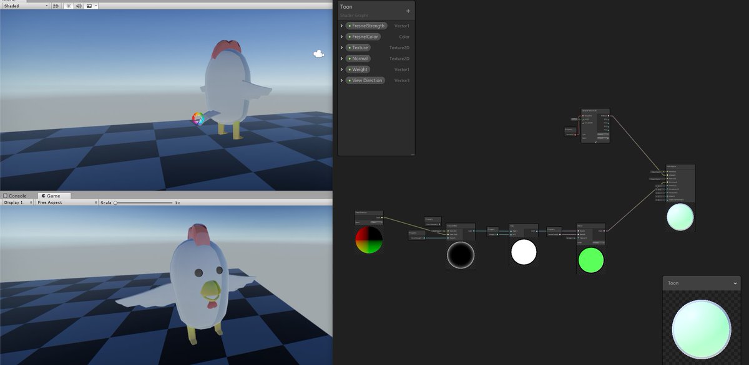
Task: Expand the View Direction property
Action: pos(341,80)
